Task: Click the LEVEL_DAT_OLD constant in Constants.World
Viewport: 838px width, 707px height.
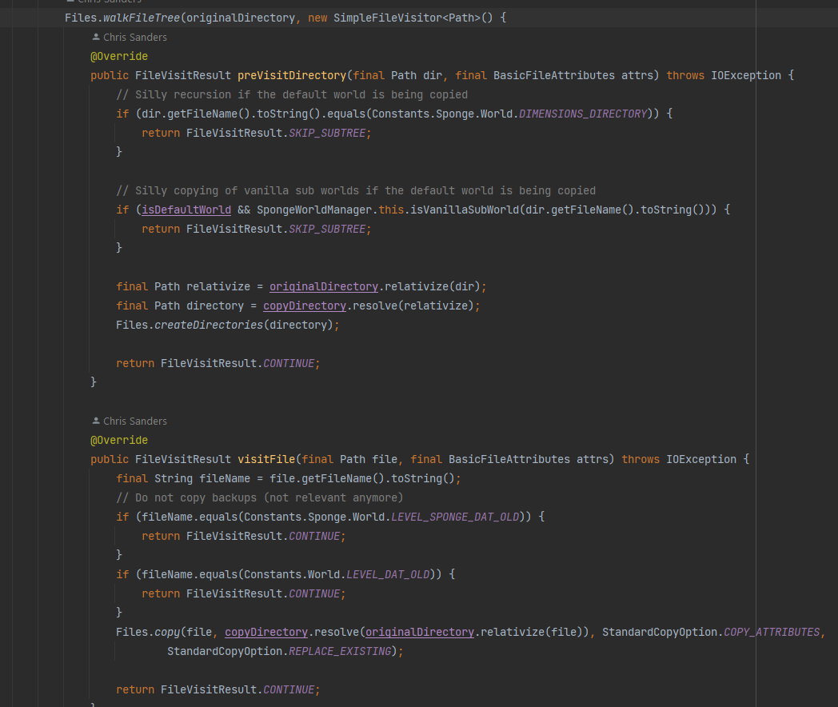Action: (388, 574)
